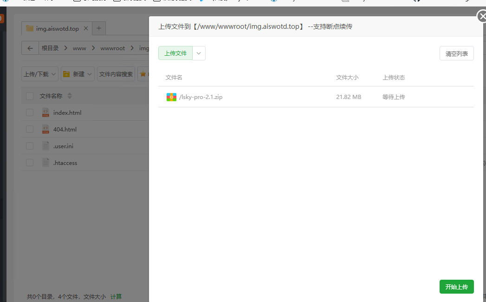Click the back arrow in path bar
The width and height of the screenshot is (486, 302).
30,48
